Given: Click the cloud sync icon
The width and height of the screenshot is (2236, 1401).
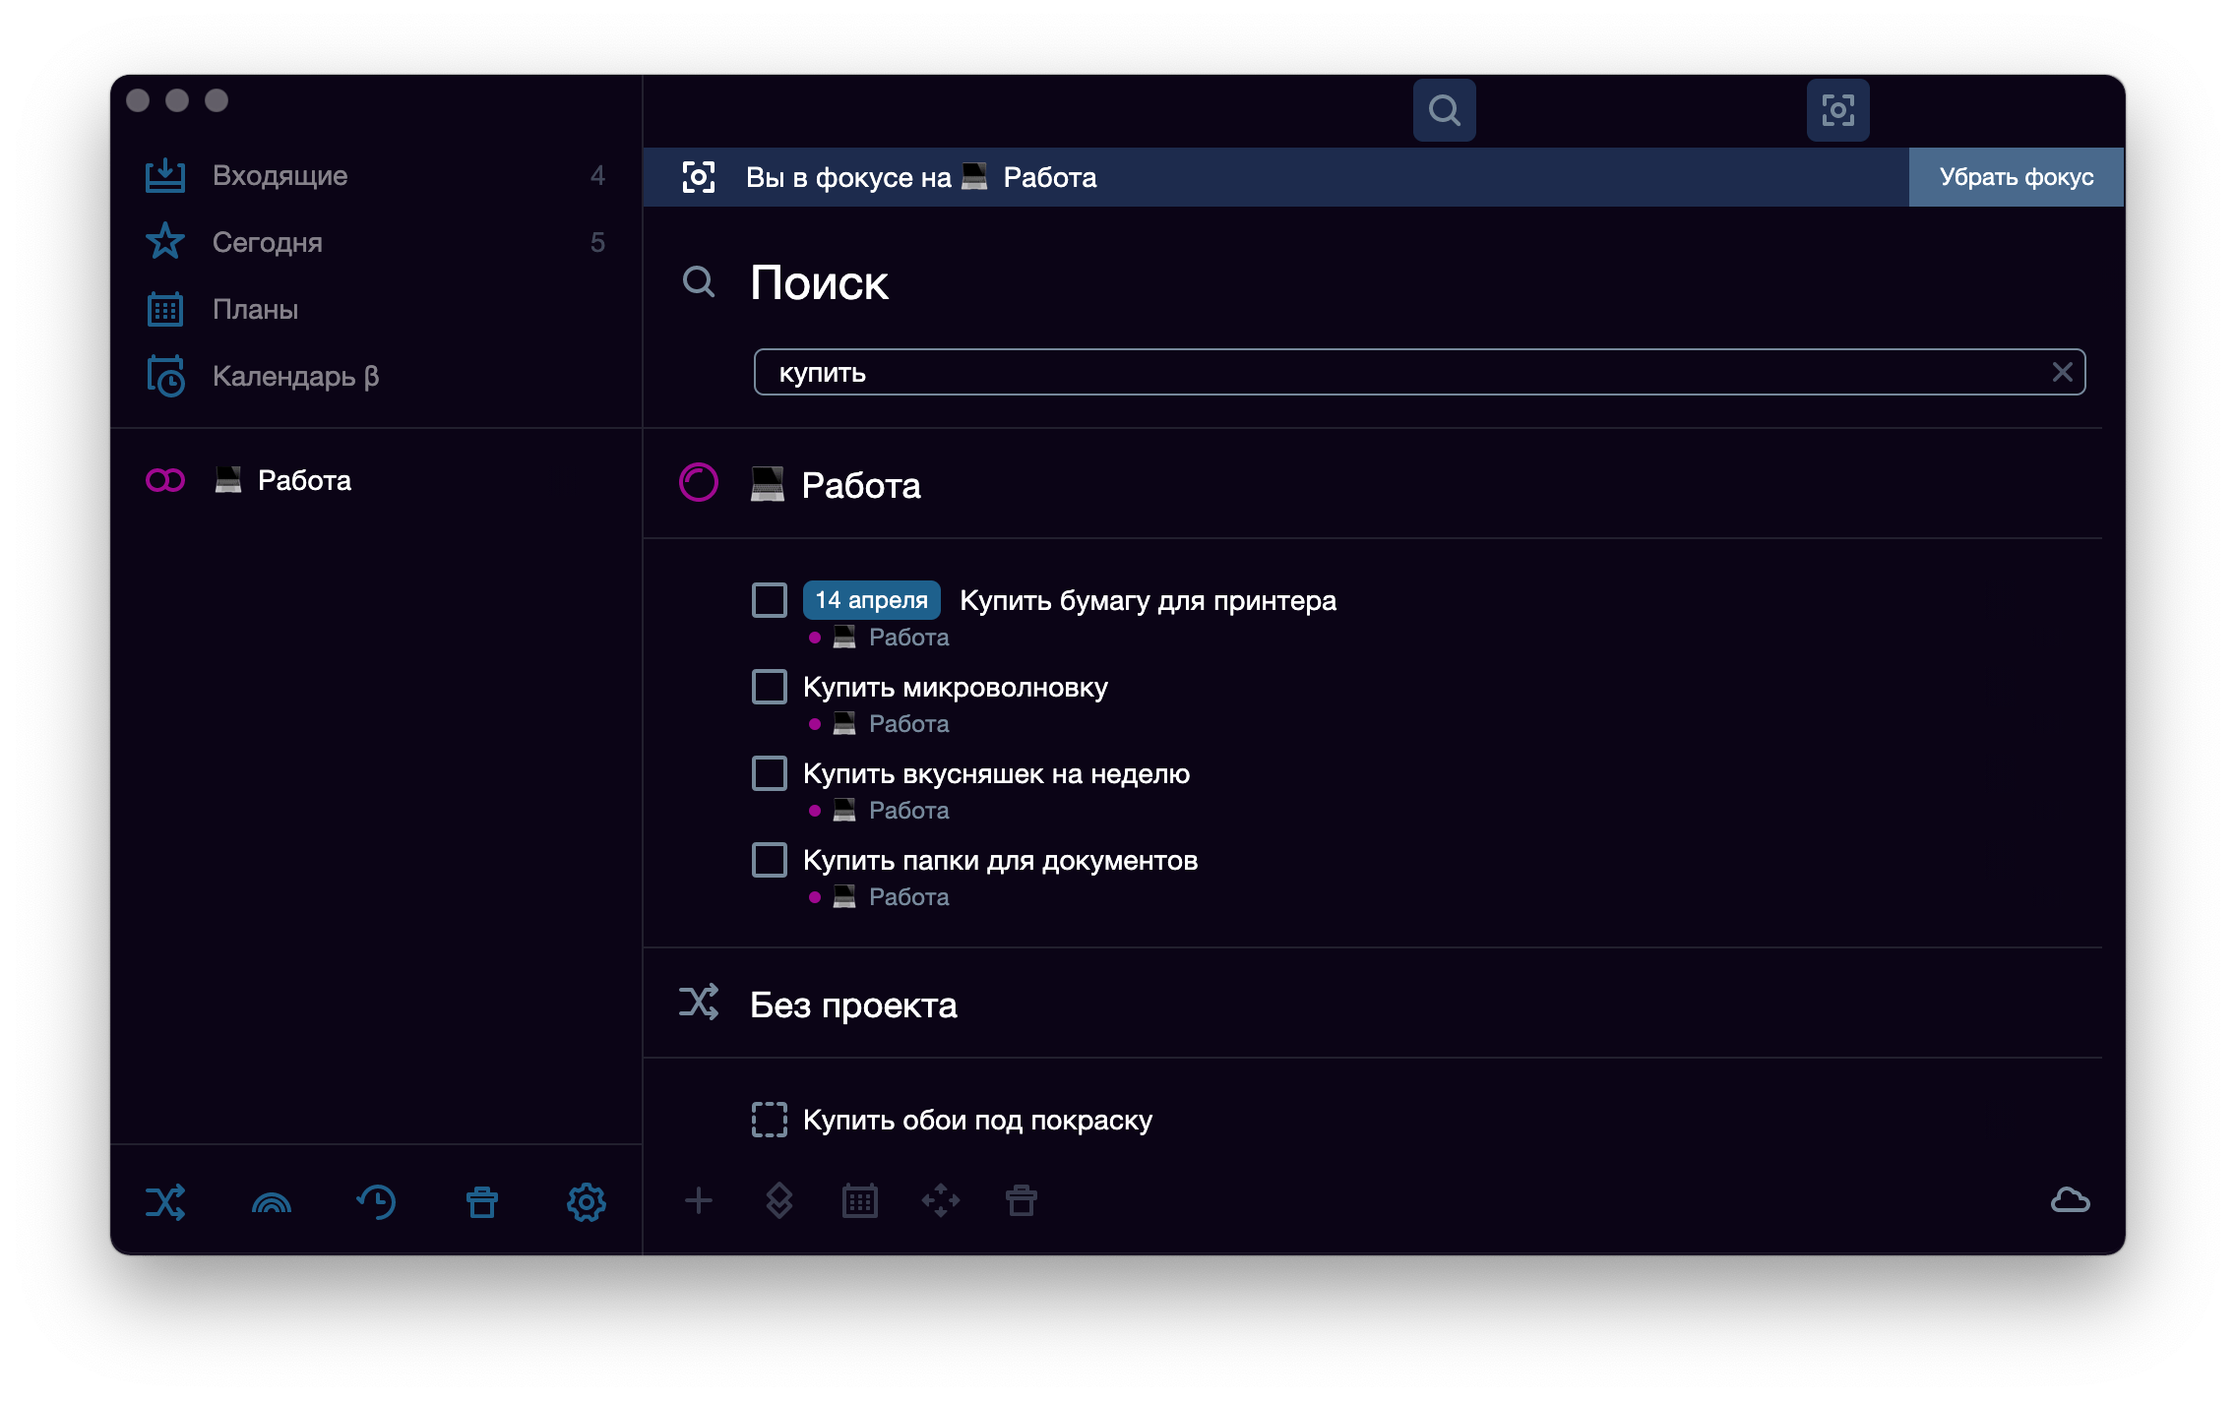Looking at the screenshot, I should (2070, 1200).
